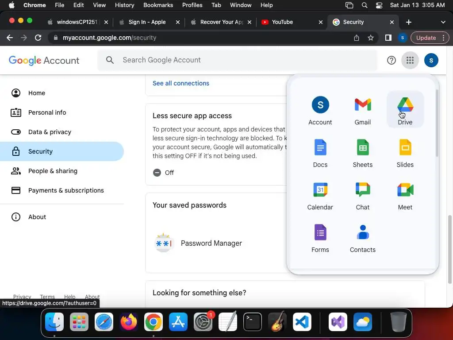Launch Sheets from the apps panel
Viewport: 453px width, 340px height.
[x=363, y=152]
